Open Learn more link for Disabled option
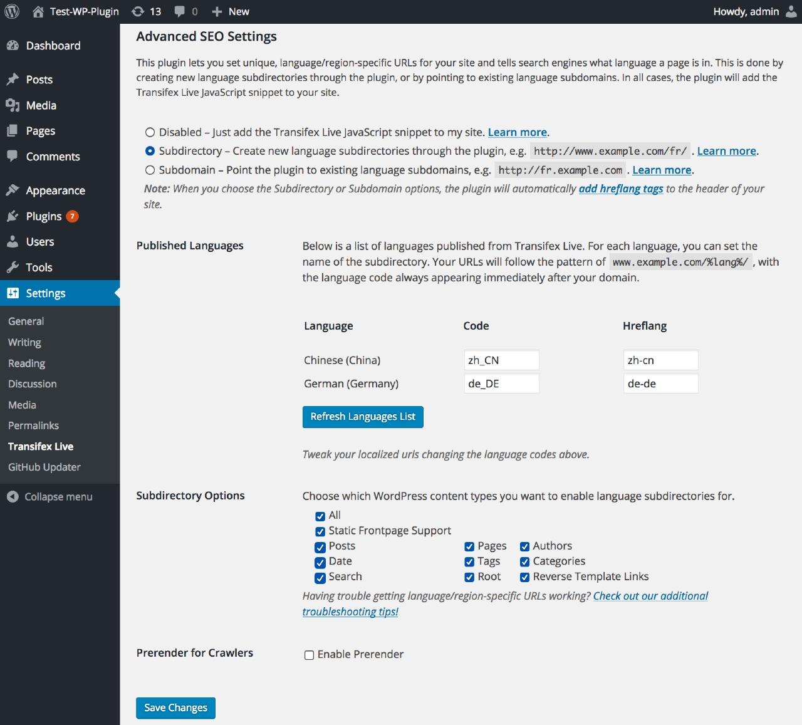Image resolution: width=802 pixels, height=725 pixels. [518, 132]
